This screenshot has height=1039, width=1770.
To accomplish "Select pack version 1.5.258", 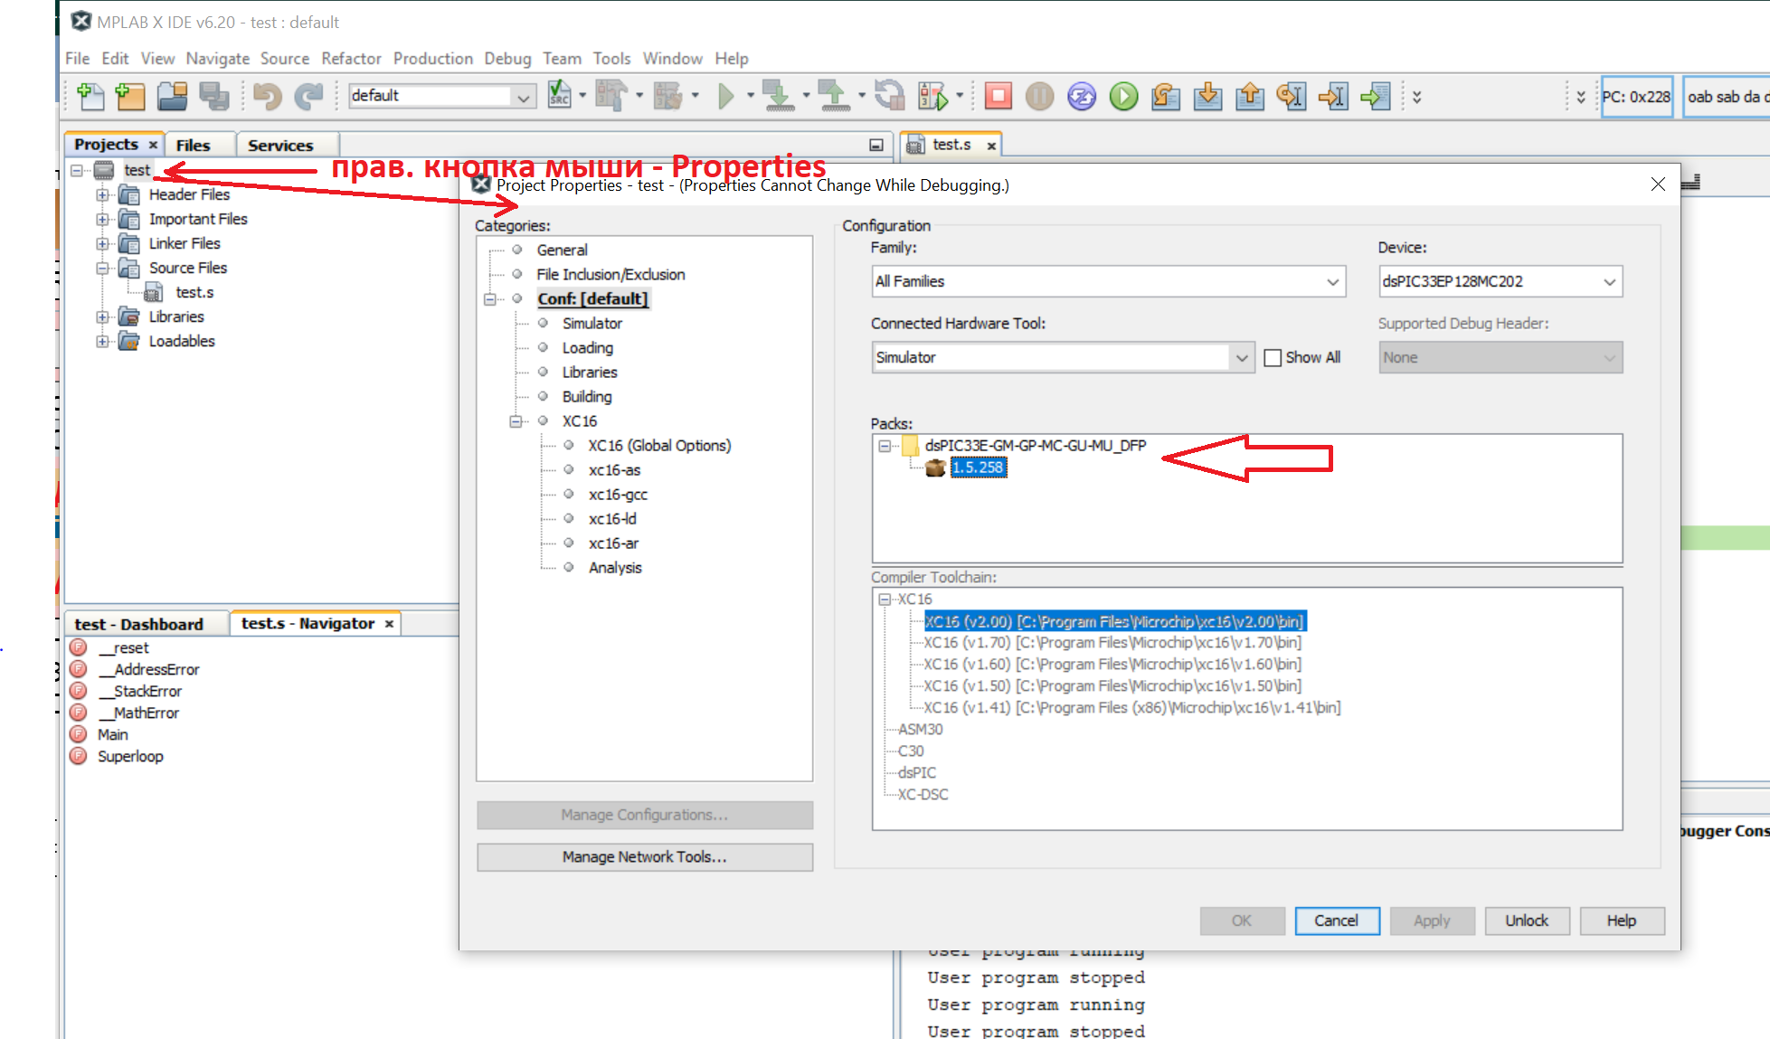I will click(x=978, y=468).
